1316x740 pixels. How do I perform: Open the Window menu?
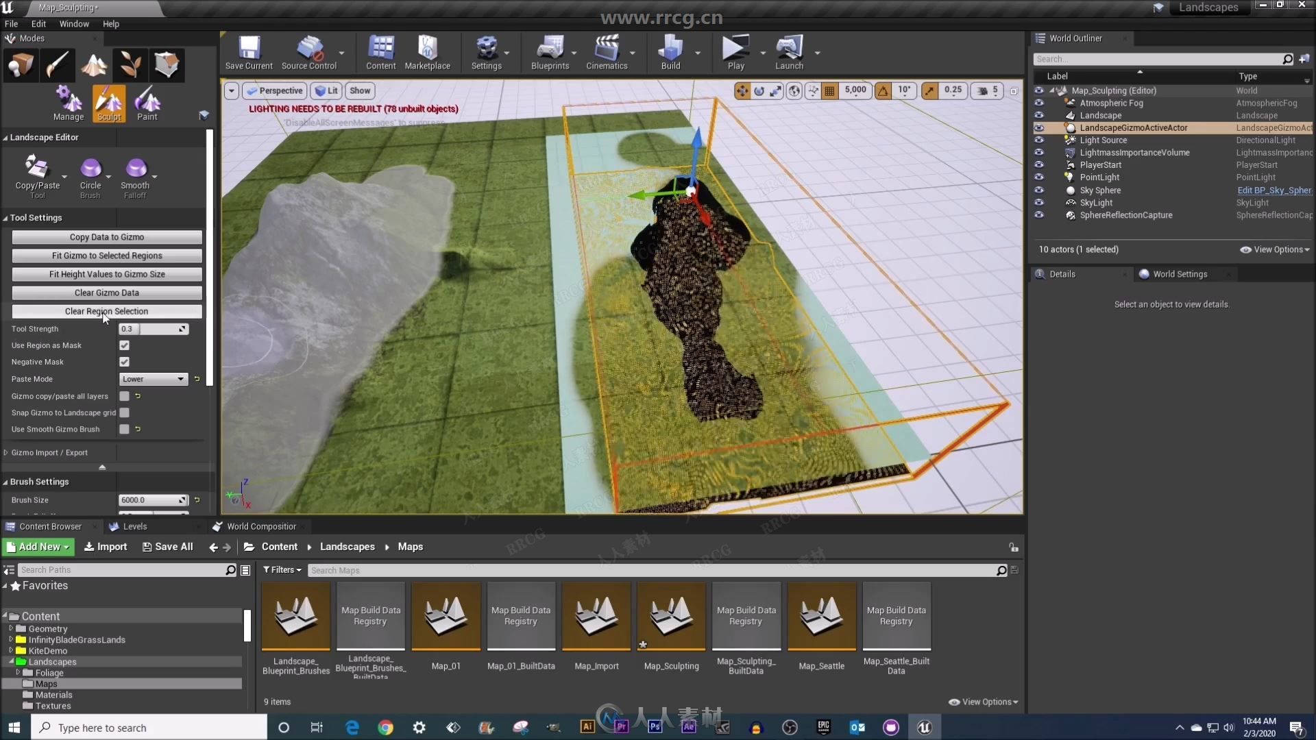[x=74, y=23]
